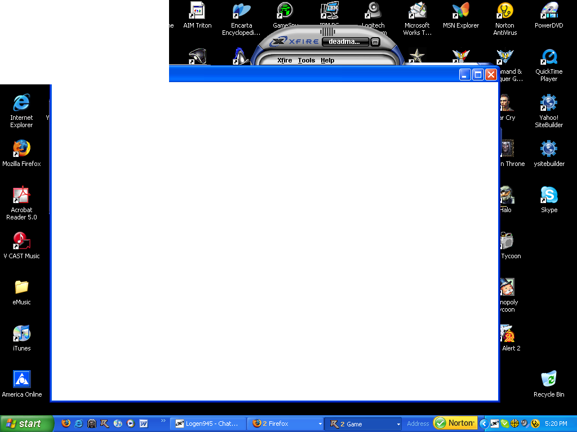Expand the Game taskbar group dropdown
This screenshot has height=432, width=577.
[398, 424]
